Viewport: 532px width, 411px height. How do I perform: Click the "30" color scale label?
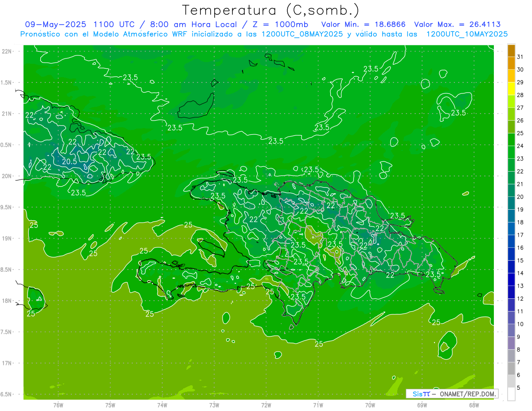pyautogui.click(x=520, y=69)
